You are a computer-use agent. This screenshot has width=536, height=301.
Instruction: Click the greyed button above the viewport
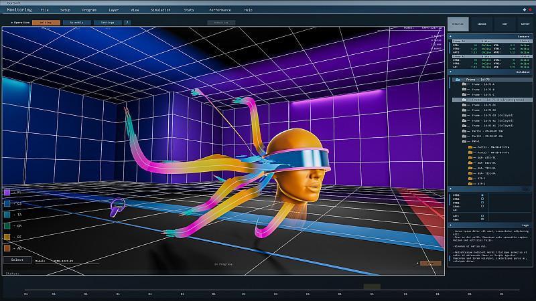pos(221,23)
